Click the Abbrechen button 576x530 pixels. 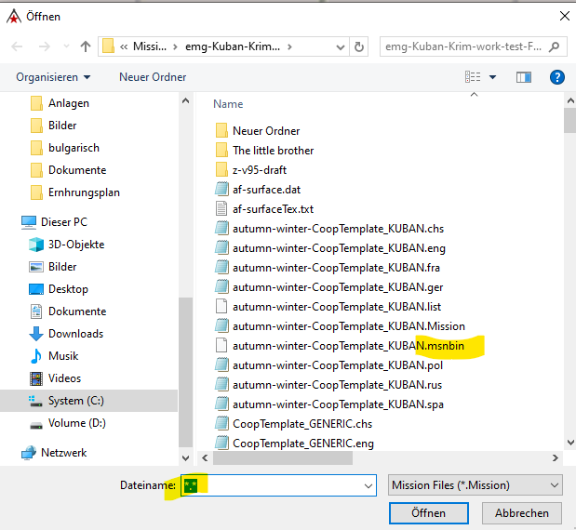522,512
